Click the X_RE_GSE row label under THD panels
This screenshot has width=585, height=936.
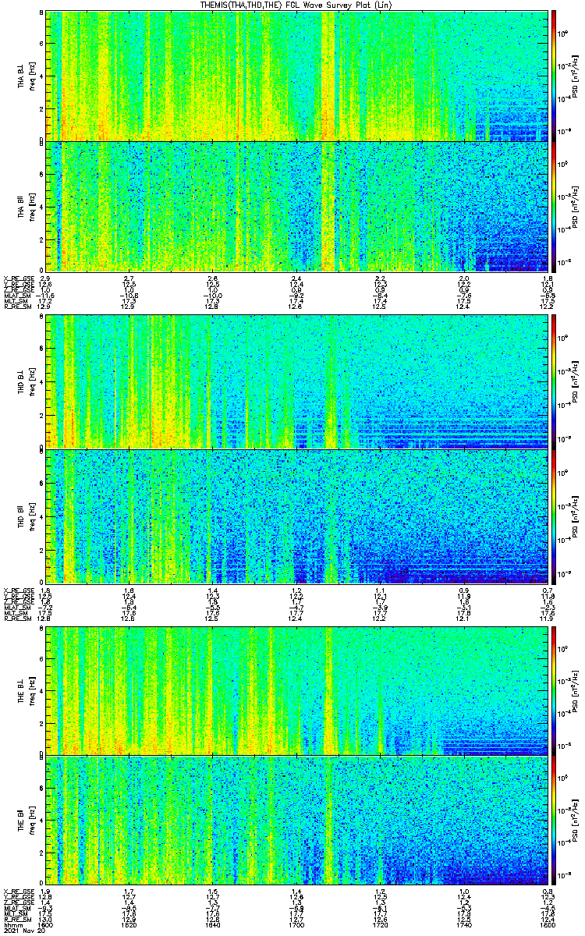(x=19, y=590)
